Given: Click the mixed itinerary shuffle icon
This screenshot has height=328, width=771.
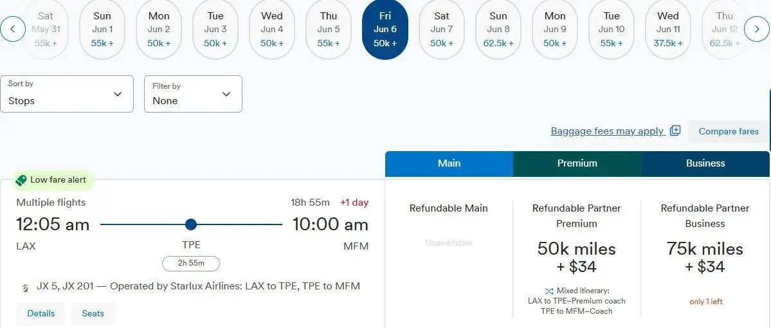Looking at the screenshot, I should coord(549,291).
